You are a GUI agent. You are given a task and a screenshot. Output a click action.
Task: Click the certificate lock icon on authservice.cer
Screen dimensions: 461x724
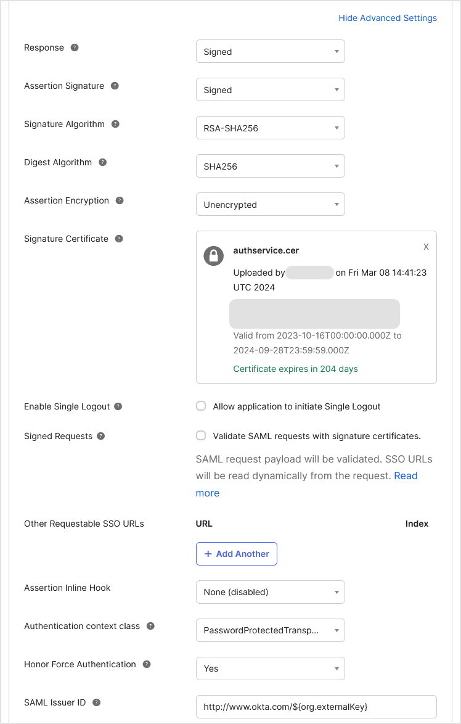213,256
